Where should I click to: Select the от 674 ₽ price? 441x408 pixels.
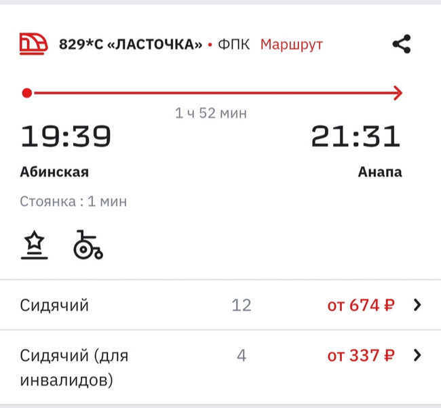point(361,306)
